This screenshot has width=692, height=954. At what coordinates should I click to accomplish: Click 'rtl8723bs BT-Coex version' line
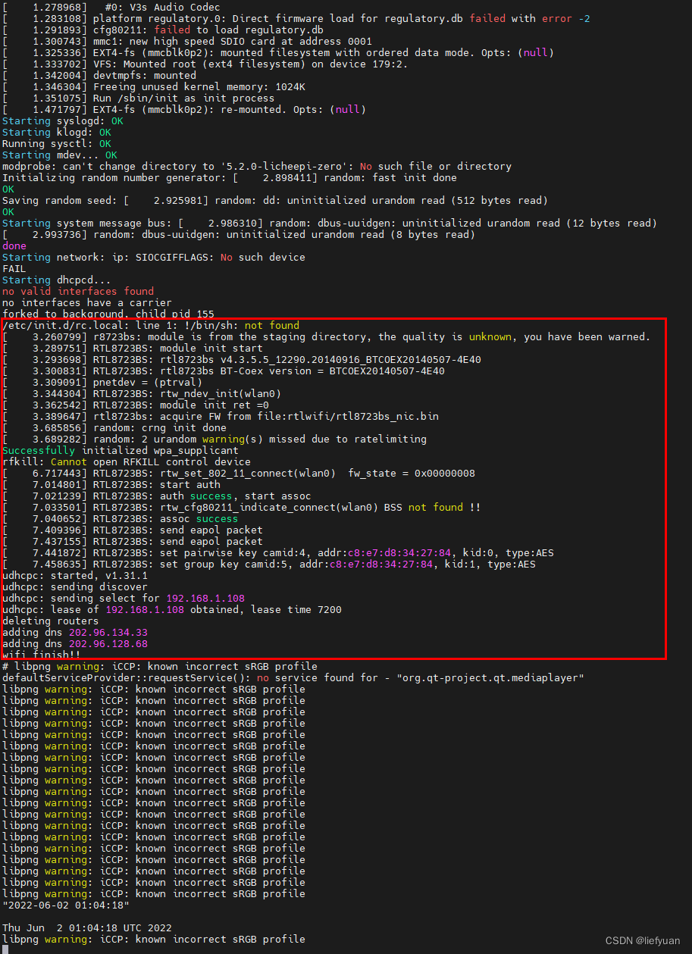pos(224,371)
